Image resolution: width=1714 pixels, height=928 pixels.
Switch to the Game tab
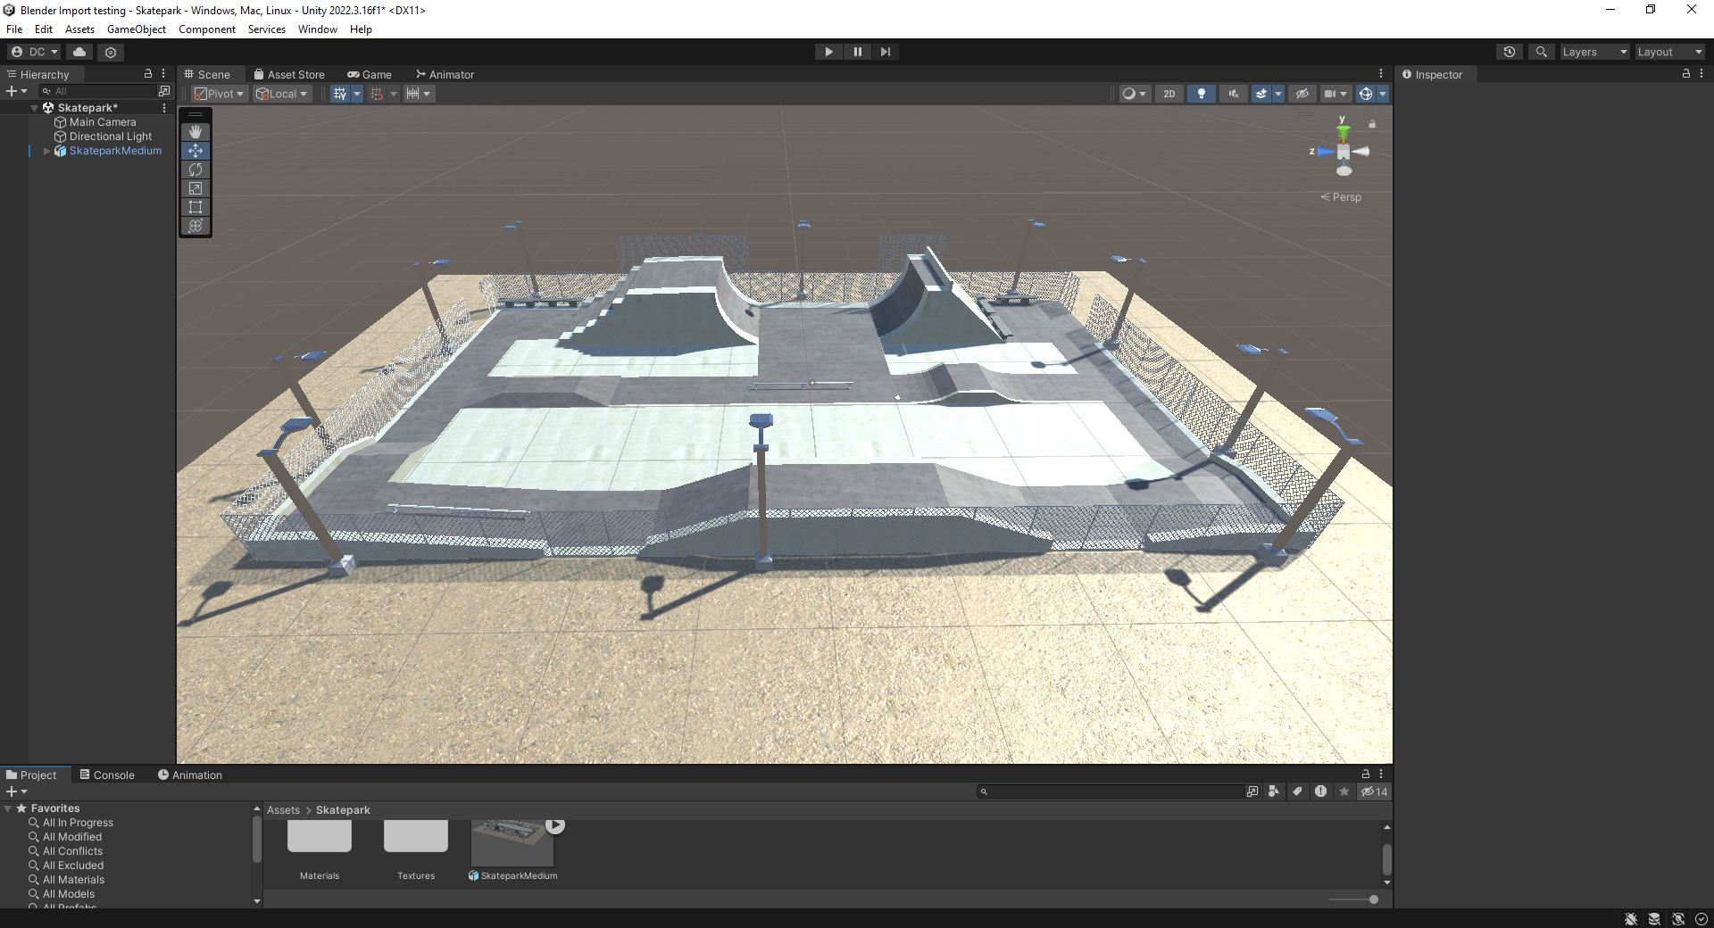370,74
